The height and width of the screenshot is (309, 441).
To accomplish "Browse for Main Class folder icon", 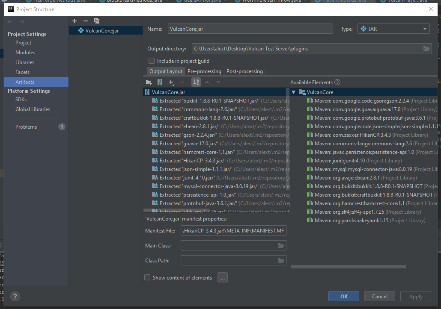I will point(281,246).
